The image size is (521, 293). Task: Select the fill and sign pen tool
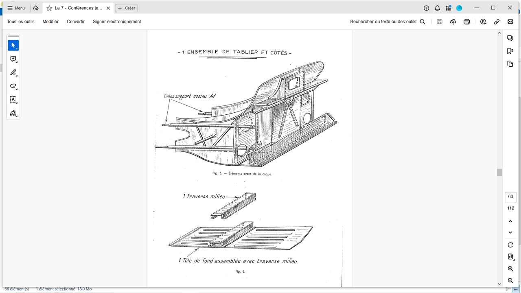coord(13,113)
